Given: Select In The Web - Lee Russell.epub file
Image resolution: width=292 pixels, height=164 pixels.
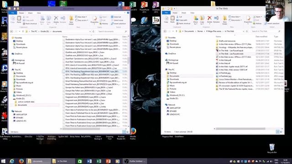Looking at the screenshot, I should pyautogui.click(x=231, y=51).
